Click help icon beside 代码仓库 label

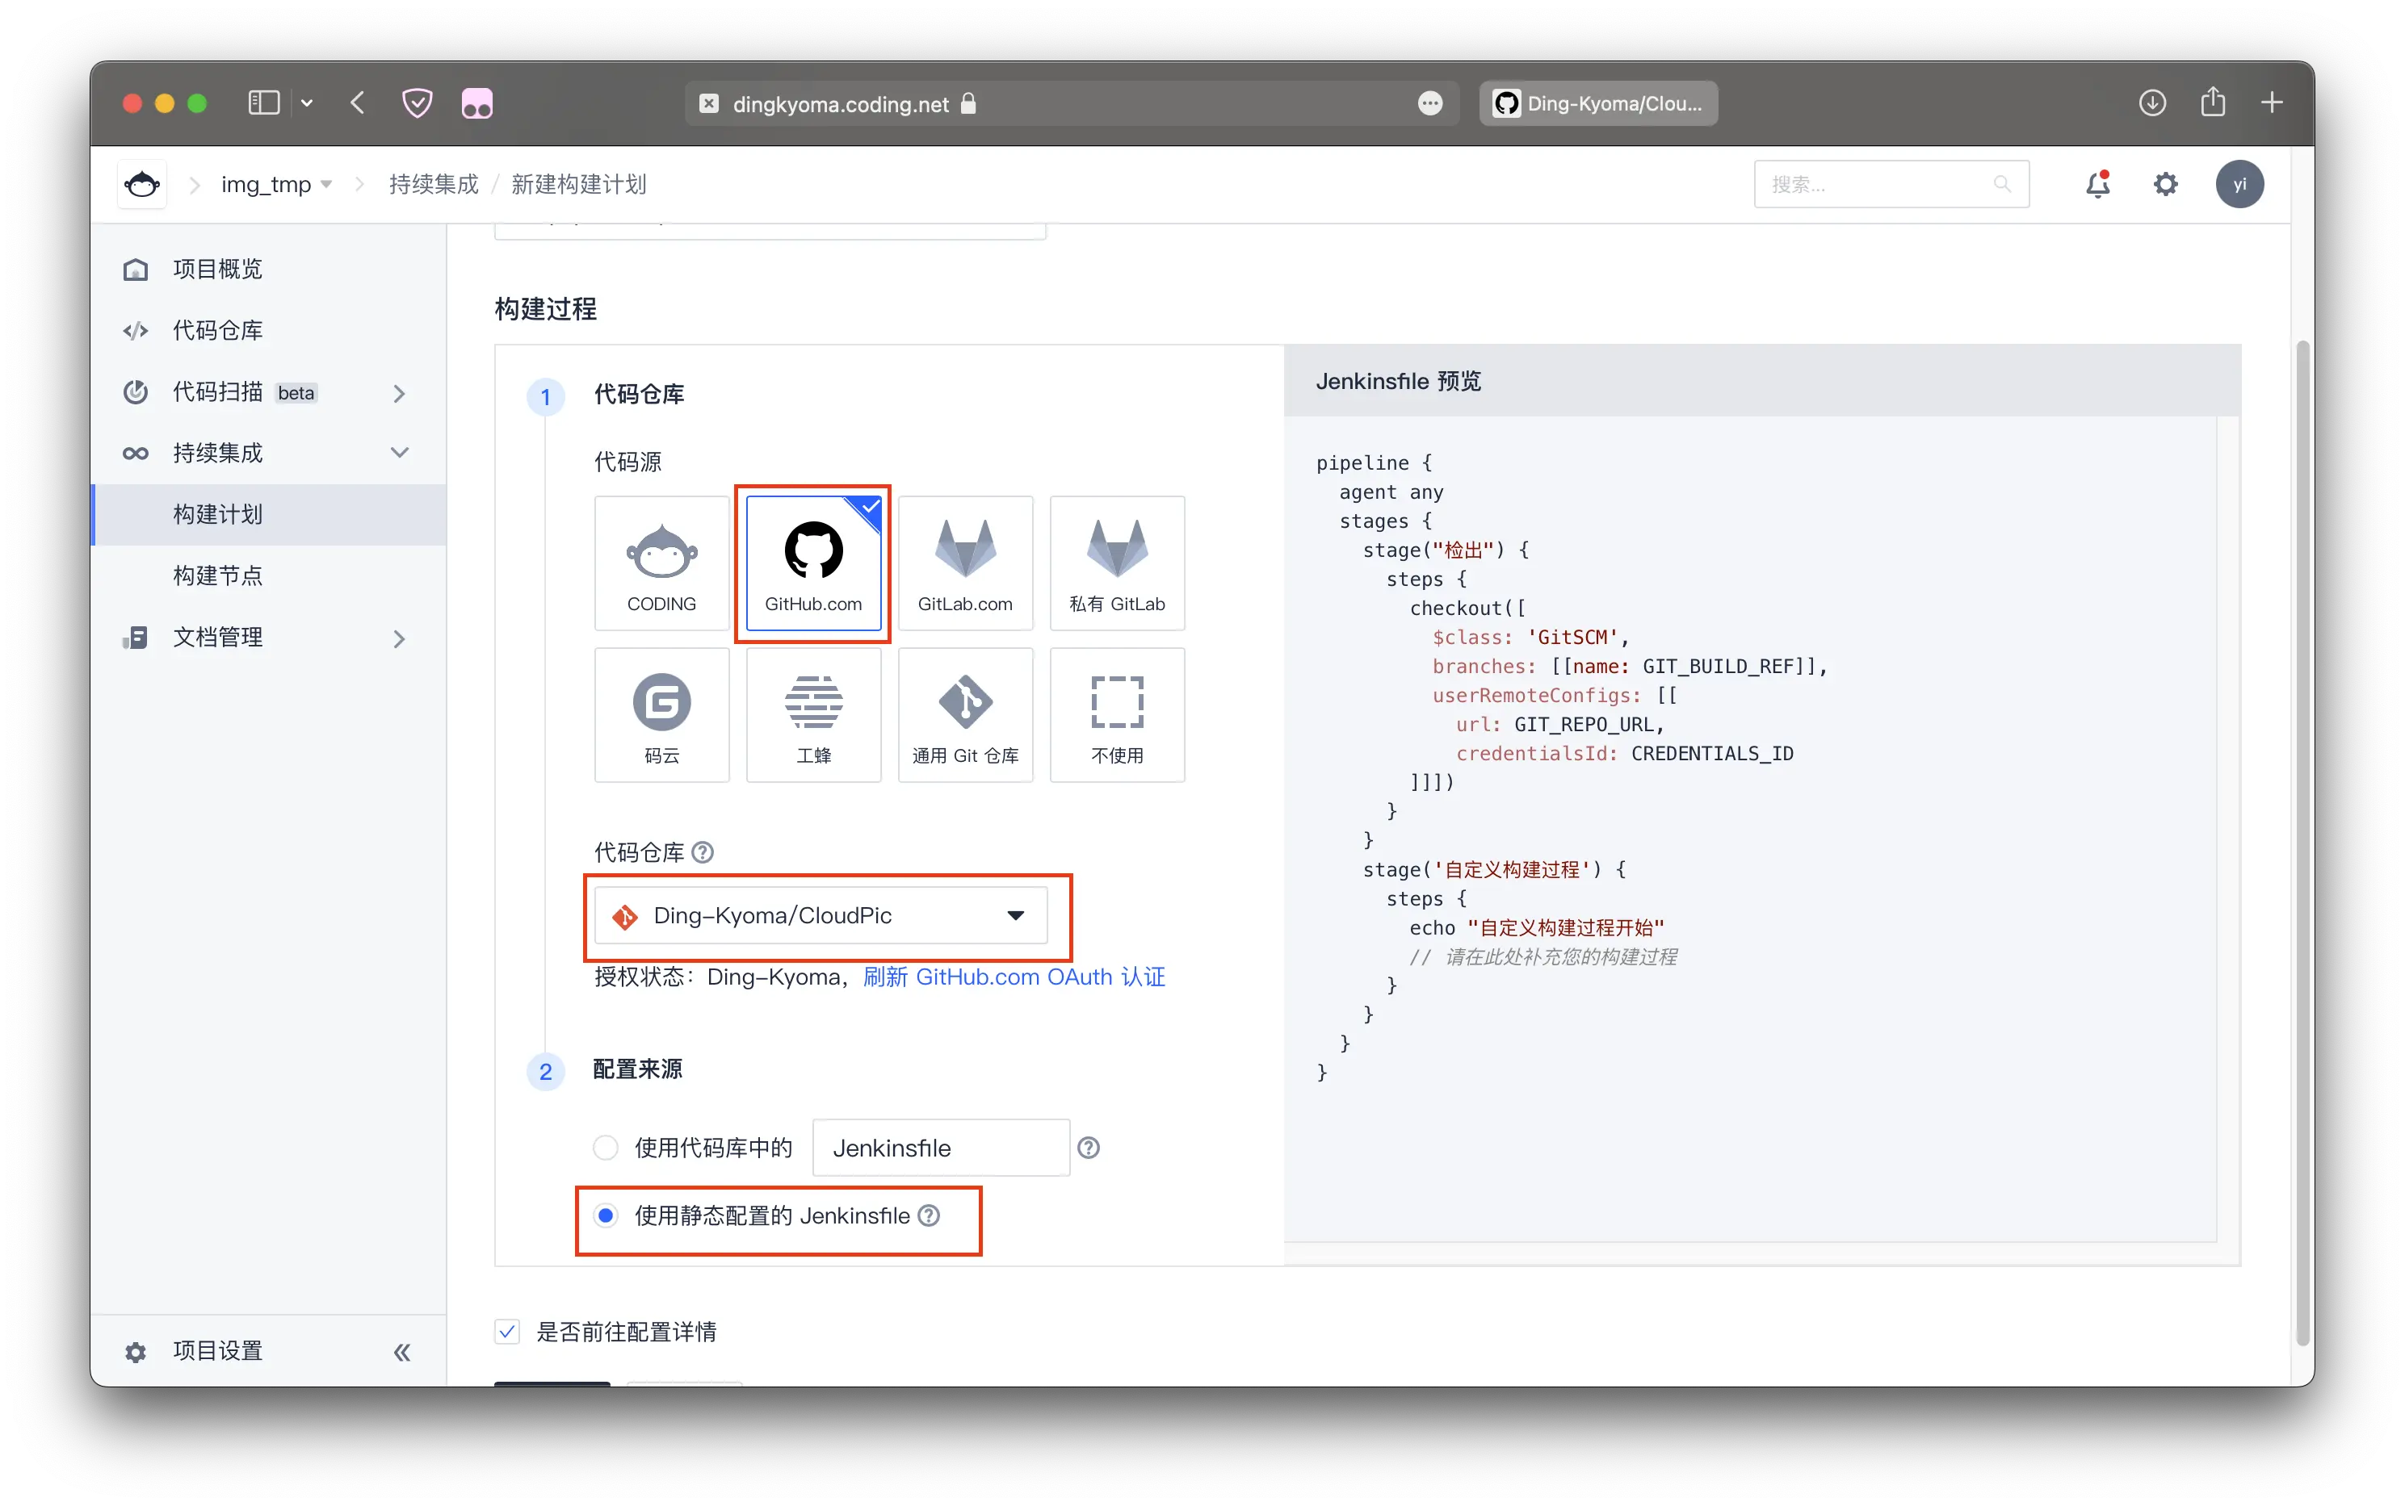703,852
